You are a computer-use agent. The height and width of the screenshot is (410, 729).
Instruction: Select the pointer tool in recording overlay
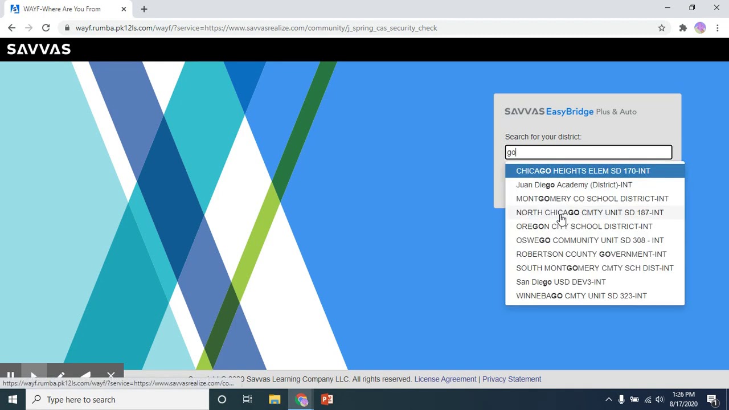point(34,375)
